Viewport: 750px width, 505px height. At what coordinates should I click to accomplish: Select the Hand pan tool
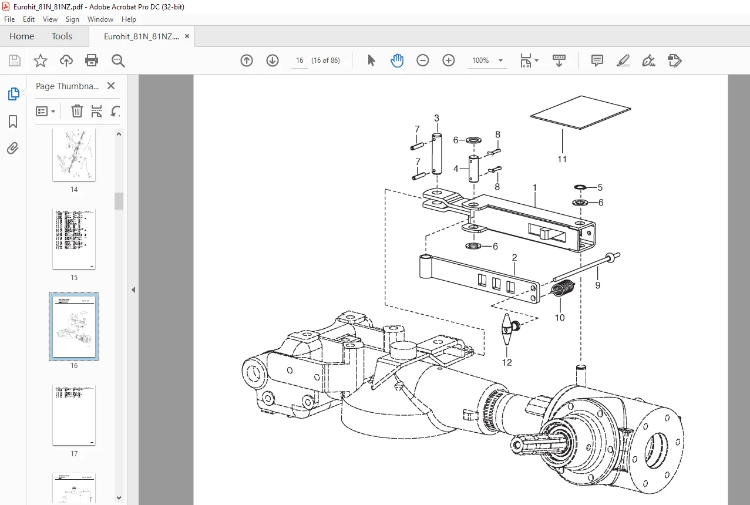[x=397, y=60]
